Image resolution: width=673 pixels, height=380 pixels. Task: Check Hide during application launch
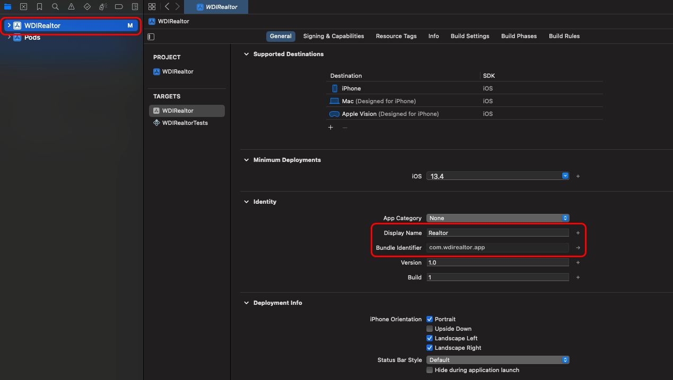(430, 370)
